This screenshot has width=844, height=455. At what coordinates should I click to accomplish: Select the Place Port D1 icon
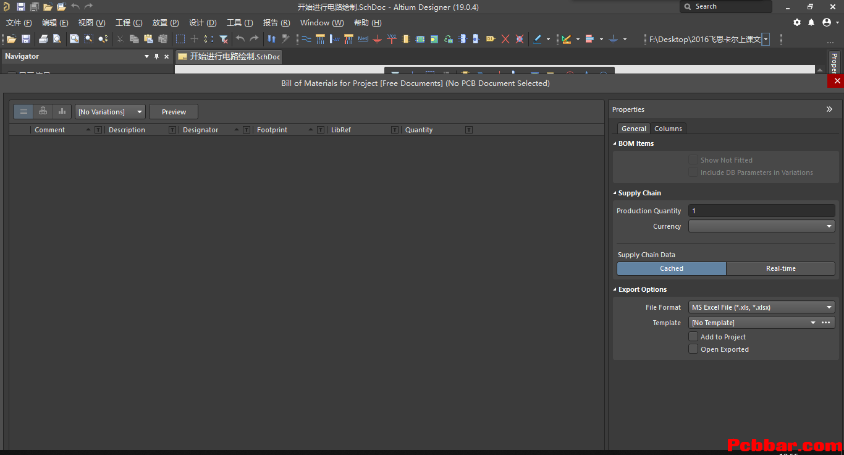[x=491, y=39]
